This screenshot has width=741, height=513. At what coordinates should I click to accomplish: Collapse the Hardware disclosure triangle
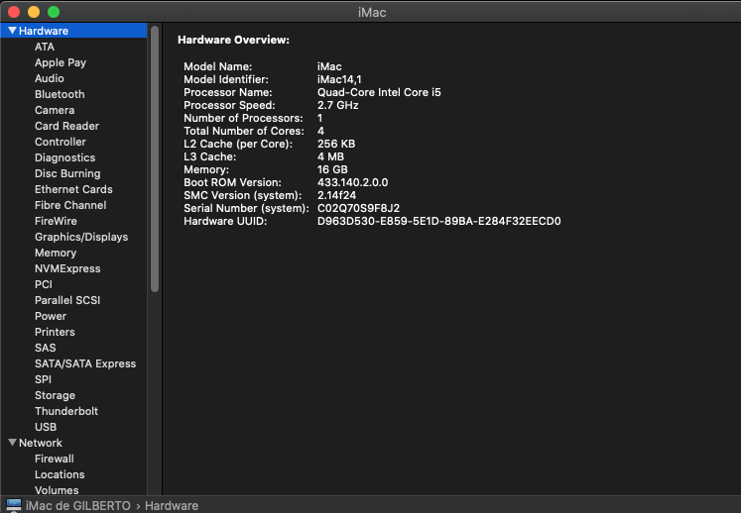12,31
